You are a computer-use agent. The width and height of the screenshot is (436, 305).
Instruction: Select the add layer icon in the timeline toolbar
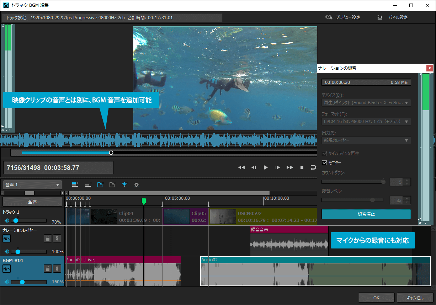(x=75, y=185)
